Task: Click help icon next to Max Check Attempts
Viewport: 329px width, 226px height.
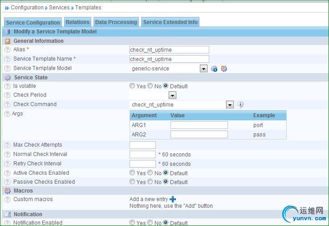Action: [7, 145]
